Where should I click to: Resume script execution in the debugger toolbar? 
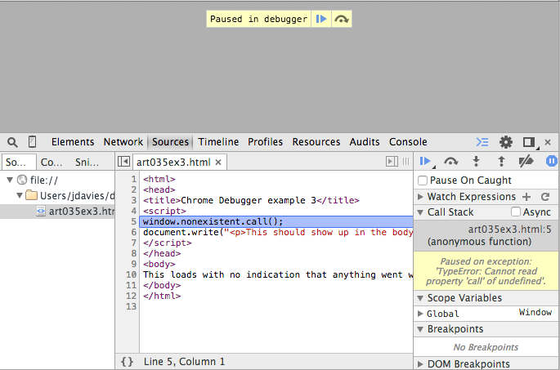(x=425, y=162)
